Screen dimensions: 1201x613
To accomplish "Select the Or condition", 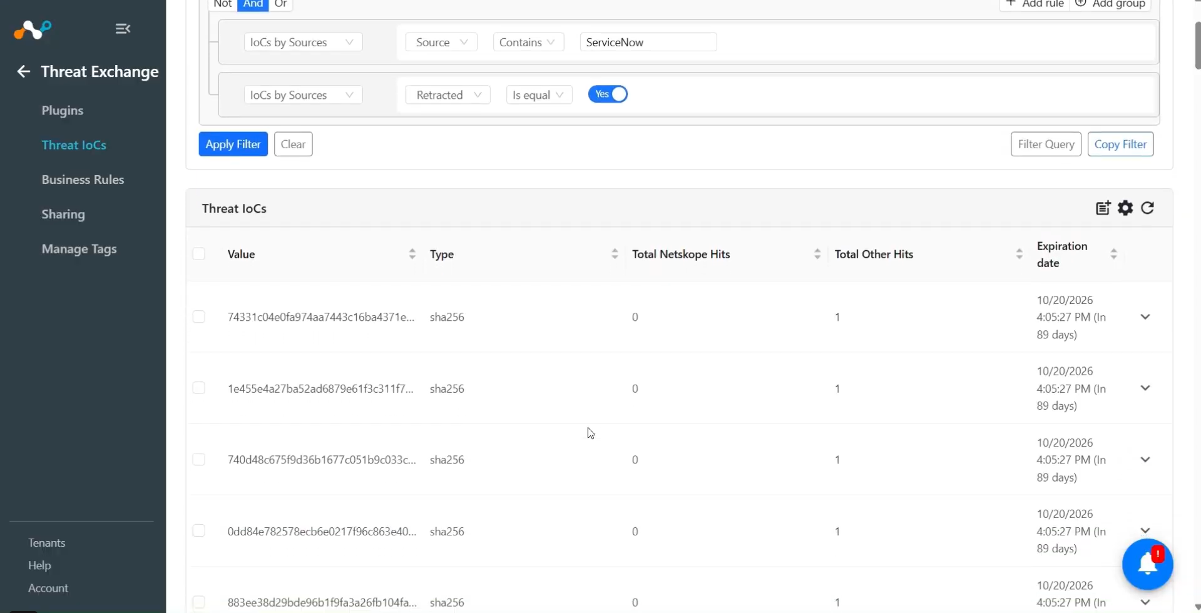I will (280, 4).
